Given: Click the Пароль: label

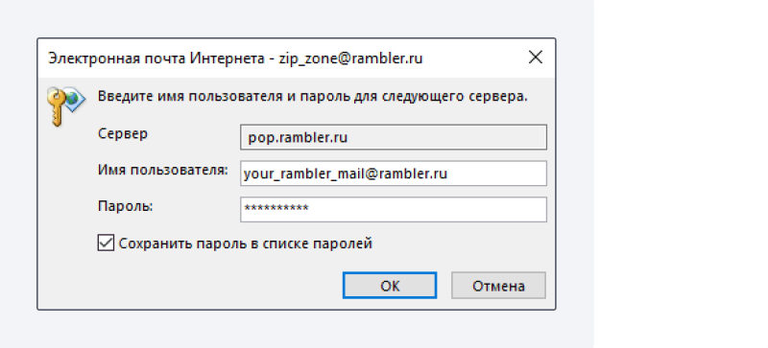Looking at the screenshot, I should (126, 206).
